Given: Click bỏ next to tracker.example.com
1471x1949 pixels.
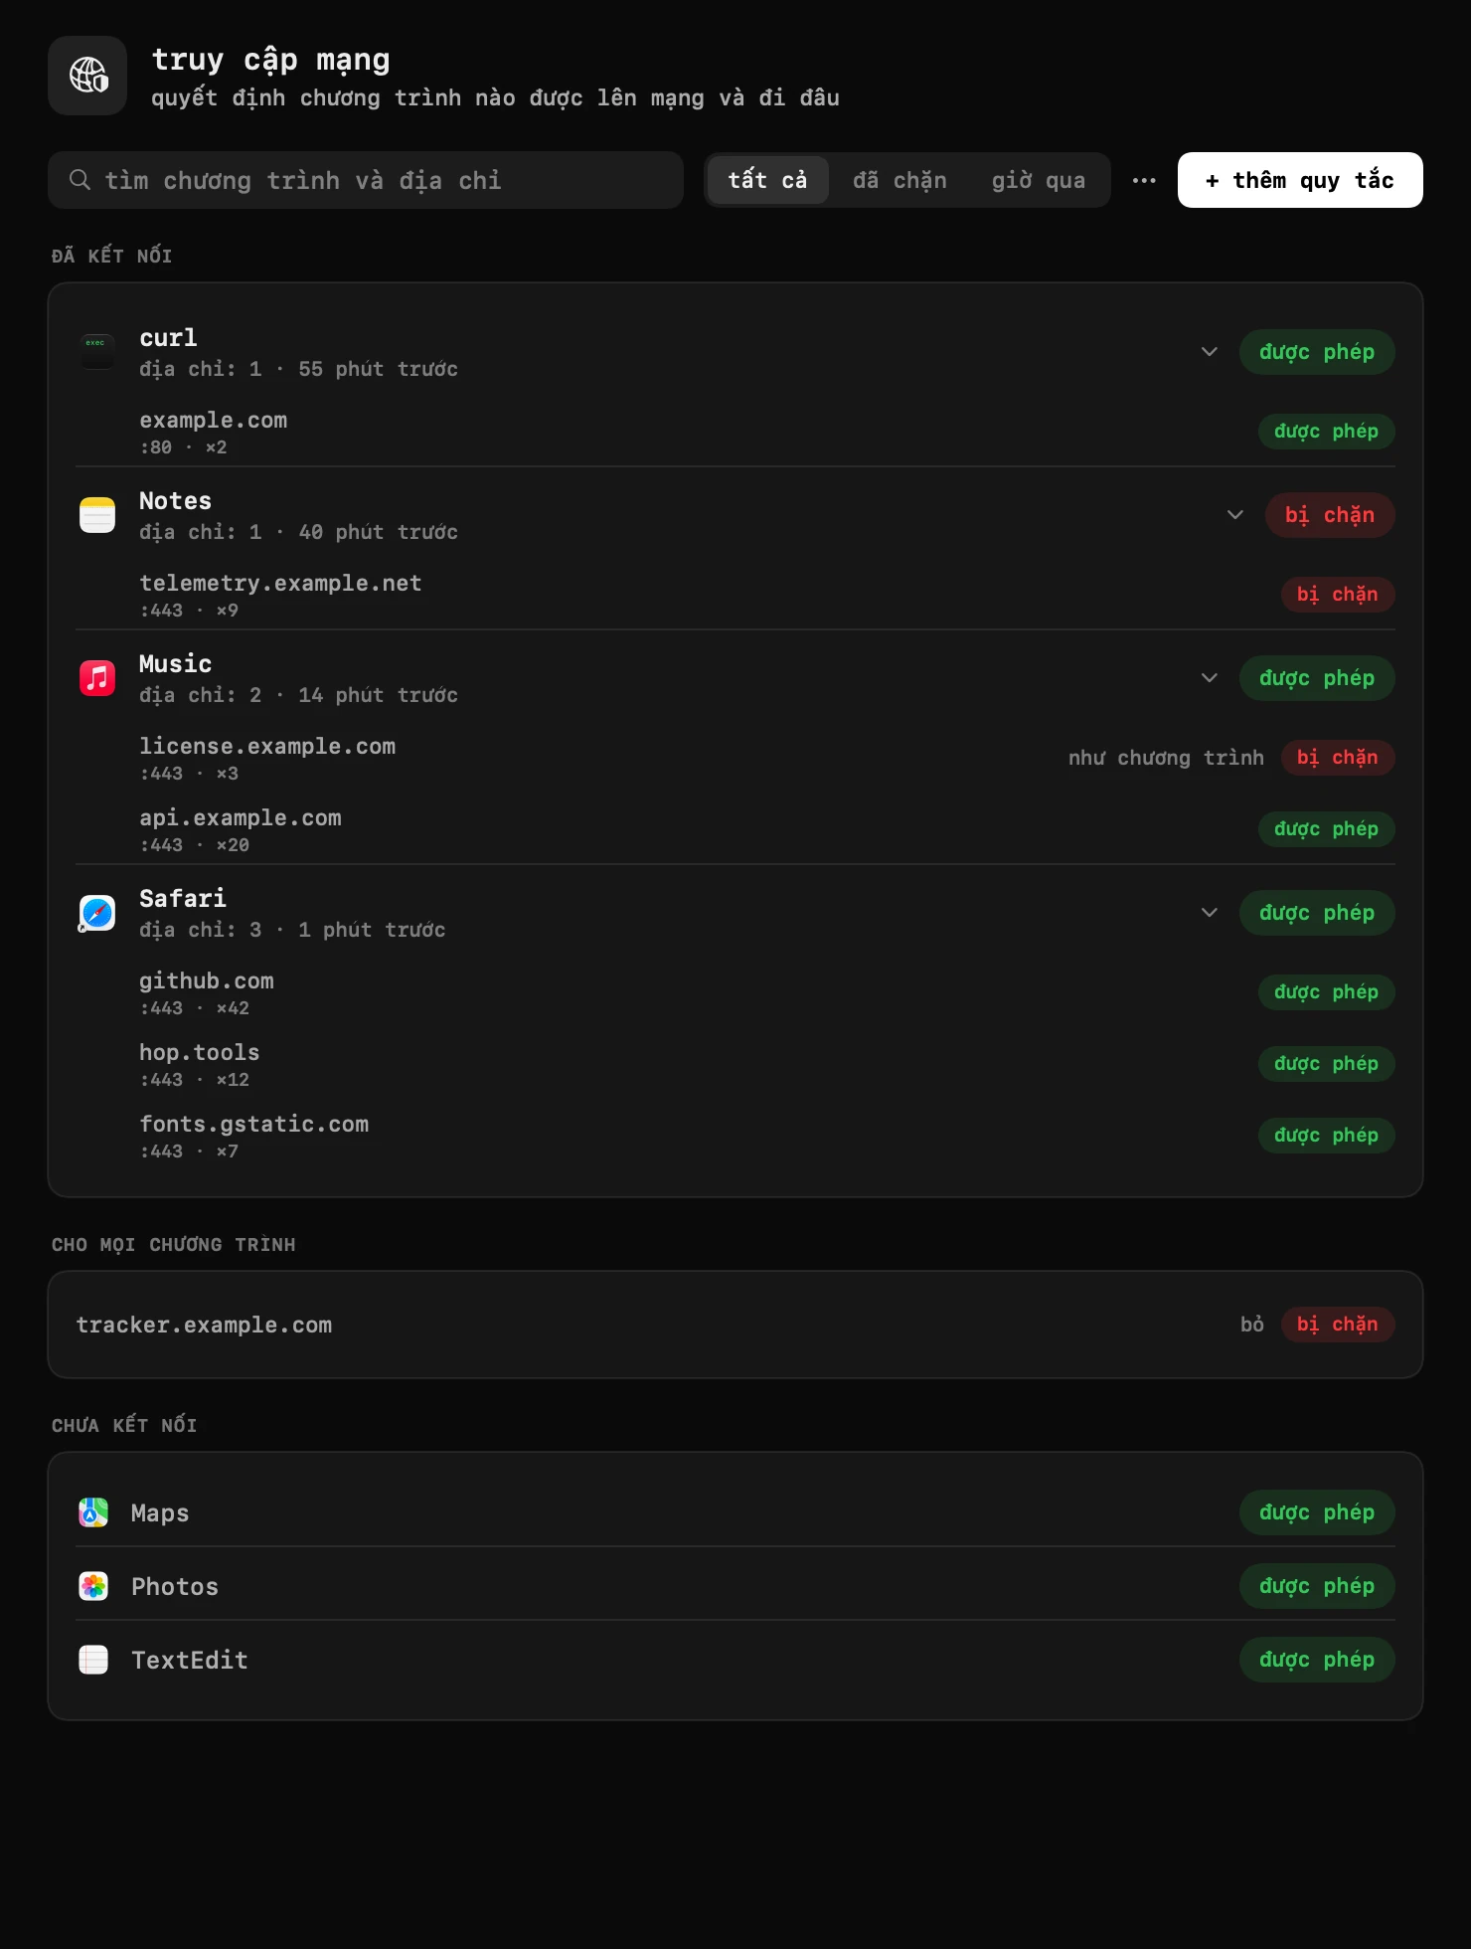Looking at the screenshot, I should coord(1251,1325).
